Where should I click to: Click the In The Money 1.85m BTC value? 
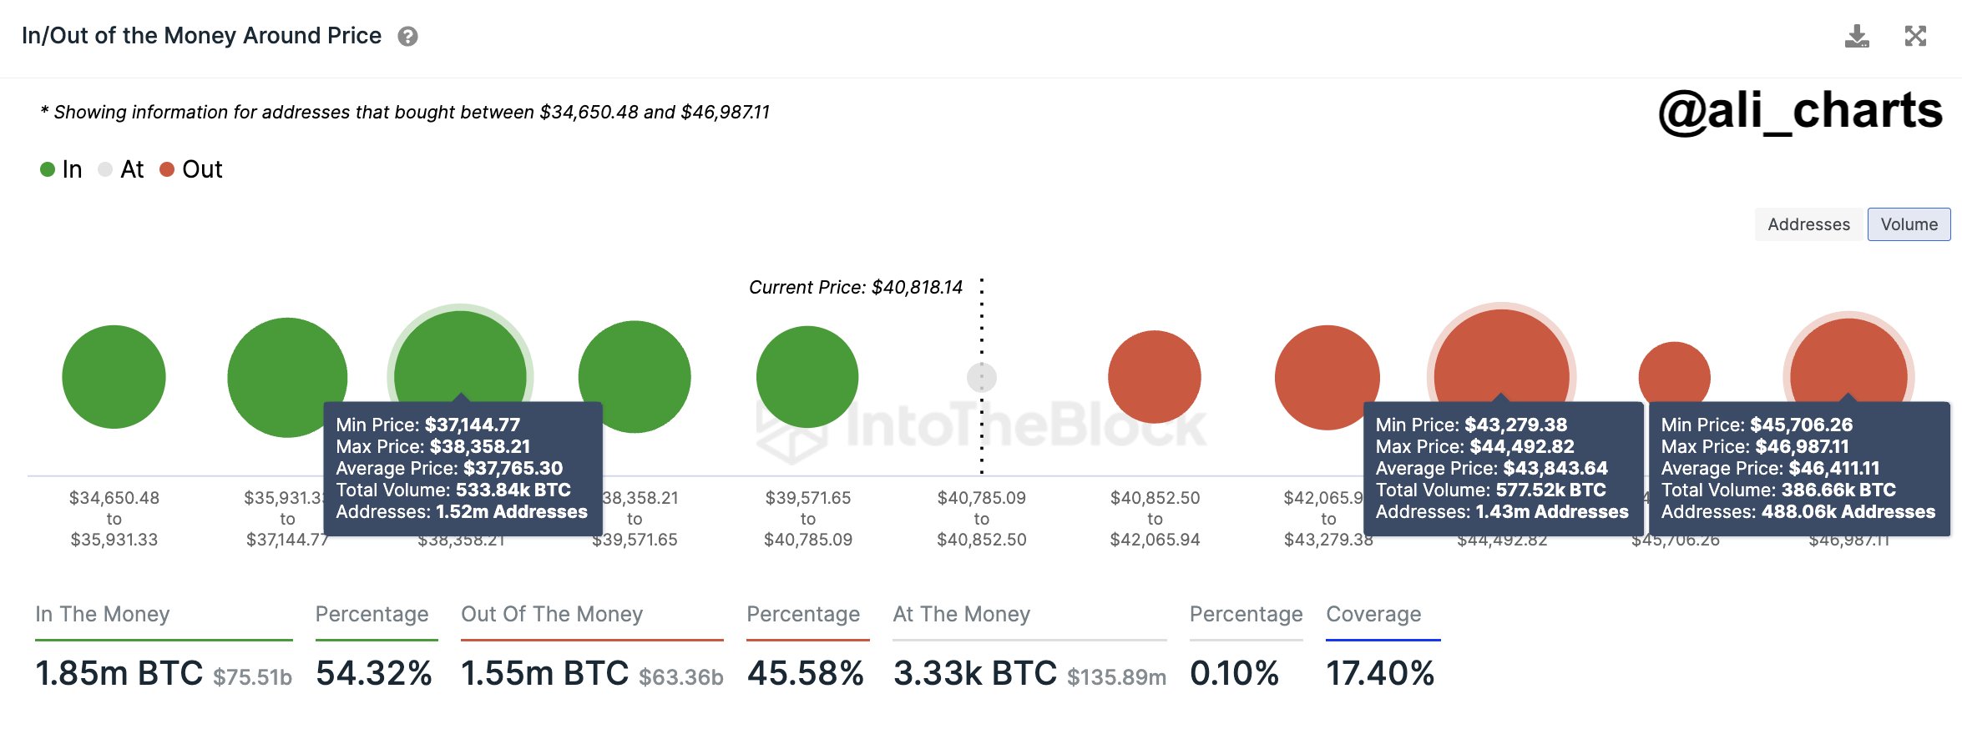(x=119, y=673)
